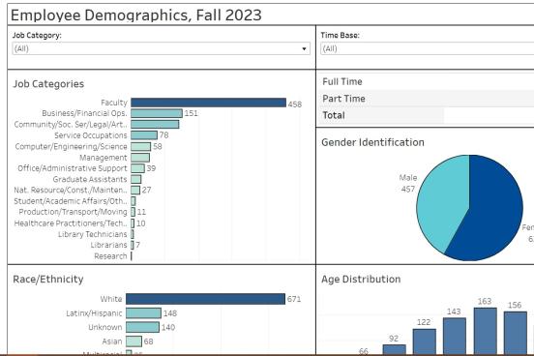Click the Gender Identification heading
The height and width of the screenshot is (356, 534).
372,142
